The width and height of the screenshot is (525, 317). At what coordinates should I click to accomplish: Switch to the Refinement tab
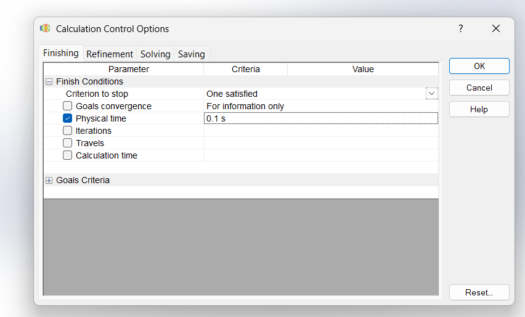[110, 54]
